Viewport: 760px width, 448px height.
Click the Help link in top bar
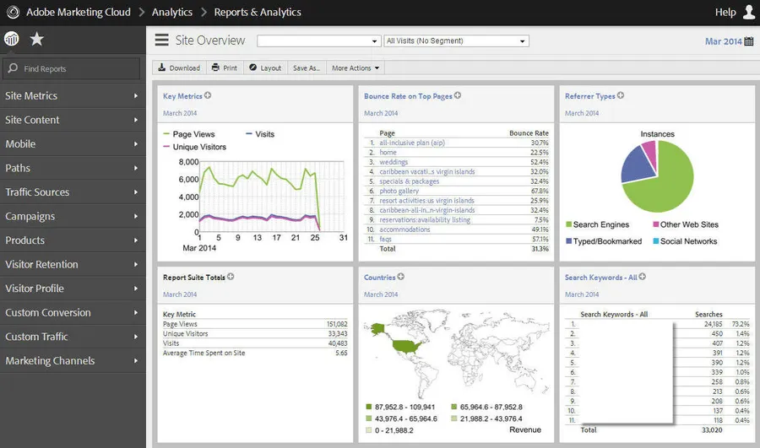tap(725, 12)
